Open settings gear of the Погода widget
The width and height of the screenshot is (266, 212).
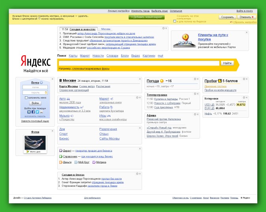pos(195,79)
